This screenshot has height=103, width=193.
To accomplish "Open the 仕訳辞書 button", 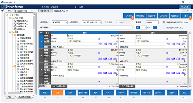I will pos(152,16).
